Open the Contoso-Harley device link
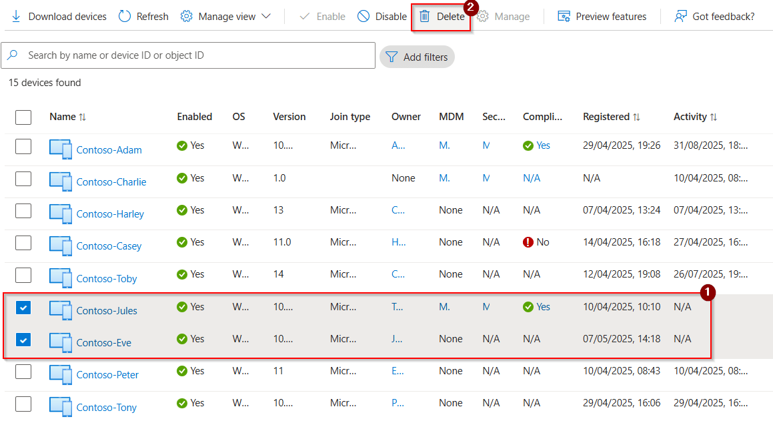The image size is (773, 423). 110,214
